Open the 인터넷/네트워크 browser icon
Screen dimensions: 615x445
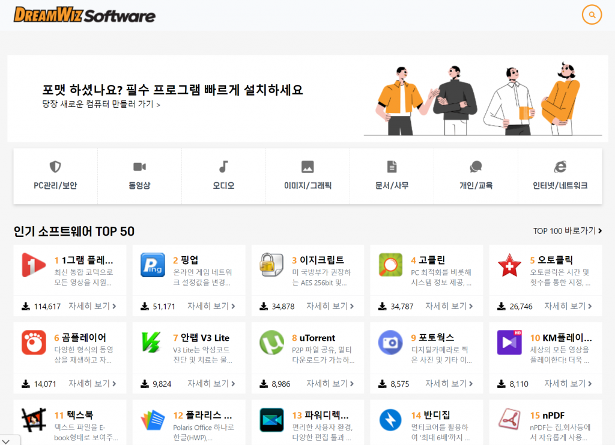(x=560, y=167)
